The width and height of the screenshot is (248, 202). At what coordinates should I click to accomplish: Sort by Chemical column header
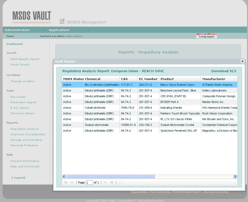click(102, 79)
